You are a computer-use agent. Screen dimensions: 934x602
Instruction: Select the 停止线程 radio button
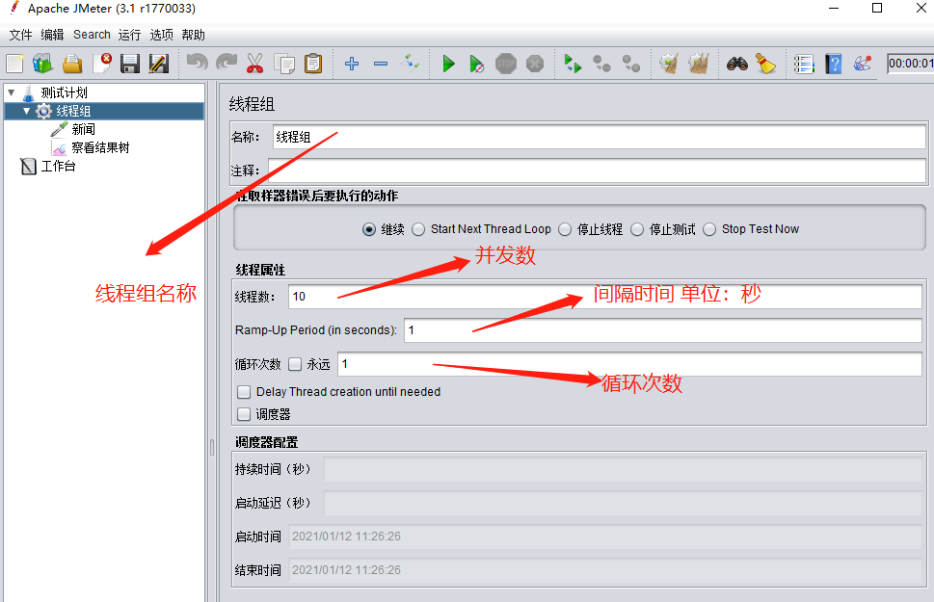[565, 229]
